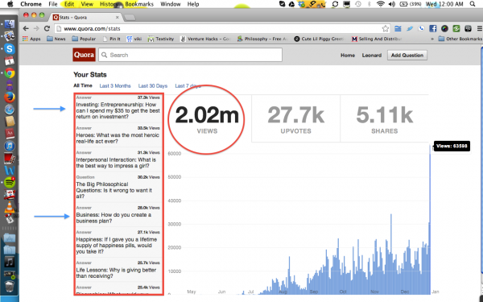Go back with the browser back arrow
Viewport: 483px width, 302px height.
(x=26, y=29)
